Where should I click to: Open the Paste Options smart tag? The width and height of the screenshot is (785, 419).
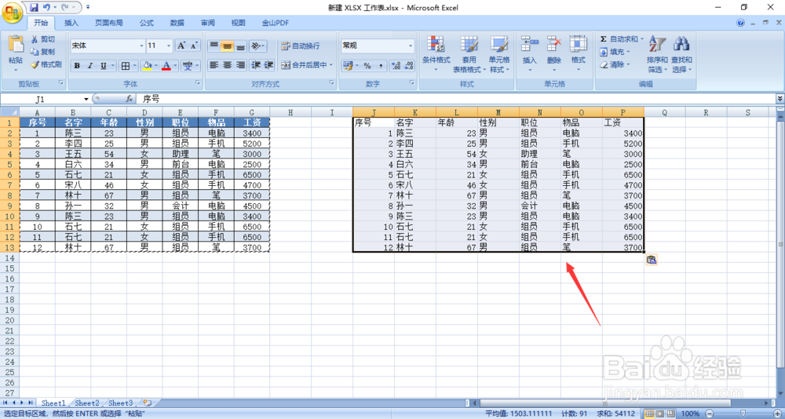[x=652, y=259]
